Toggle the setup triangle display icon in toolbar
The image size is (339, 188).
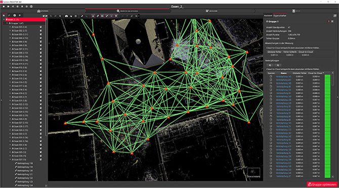pyautogui.click(x=93, y=16)
